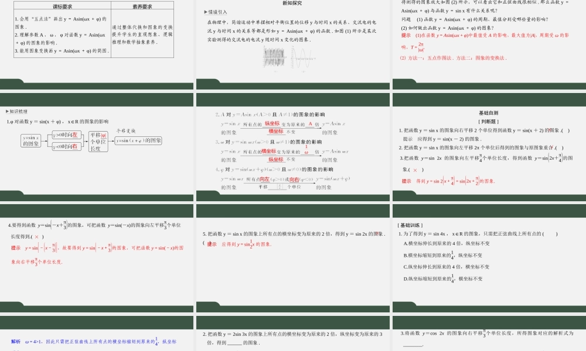Select the y=sin(x+φ)的图象 result box
This screenshot has width=586, height=351.
coord(139,140)
